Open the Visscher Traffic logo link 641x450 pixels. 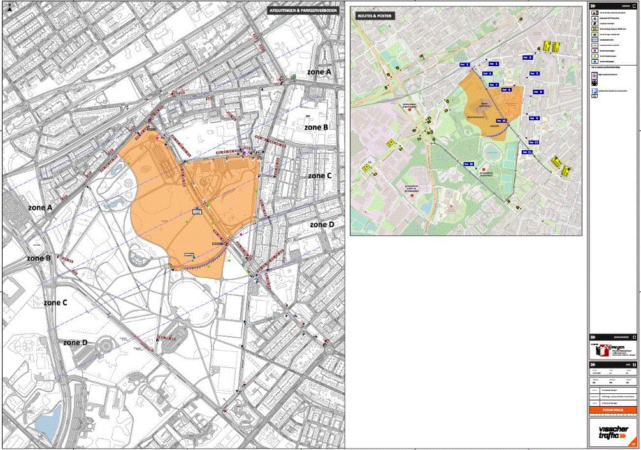612,432
